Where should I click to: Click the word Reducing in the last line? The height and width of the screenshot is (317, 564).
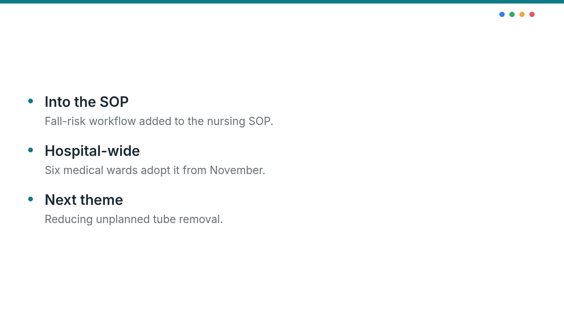pos(69,220)
